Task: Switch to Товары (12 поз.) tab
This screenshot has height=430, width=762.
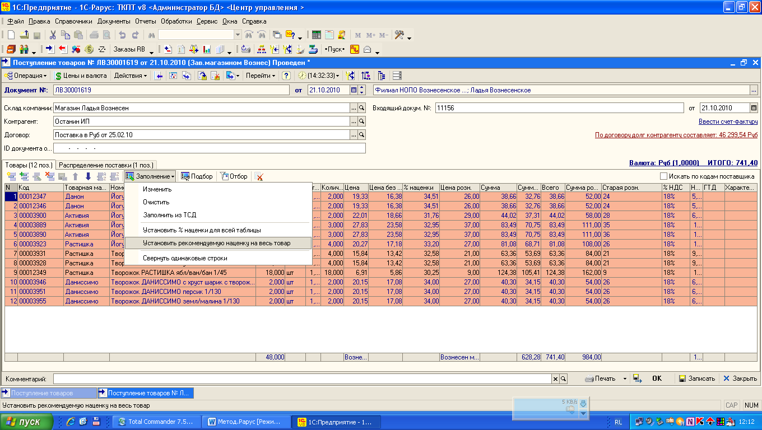Action: [x=28, y=165]
